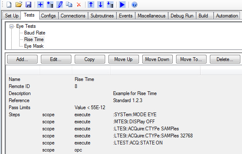Open the Connections tab
Image resolution: width=242 pixels, height=154 pixels.
pos(73,16)
